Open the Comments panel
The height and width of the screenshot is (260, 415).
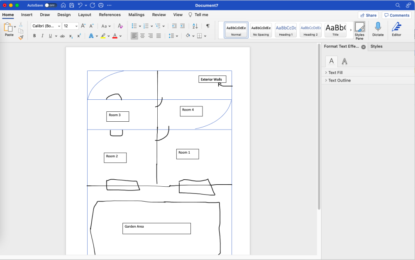[x=397, y=15]
